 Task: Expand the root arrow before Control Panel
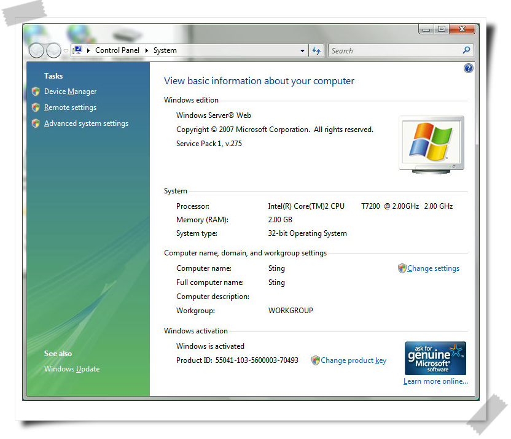click(88, 50)
